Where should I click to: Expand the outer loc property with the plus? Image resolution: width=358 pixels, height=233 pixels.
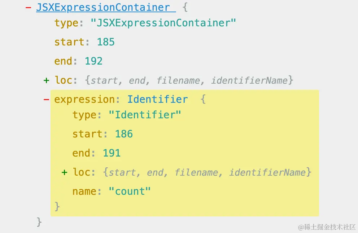tap(46, 80)
